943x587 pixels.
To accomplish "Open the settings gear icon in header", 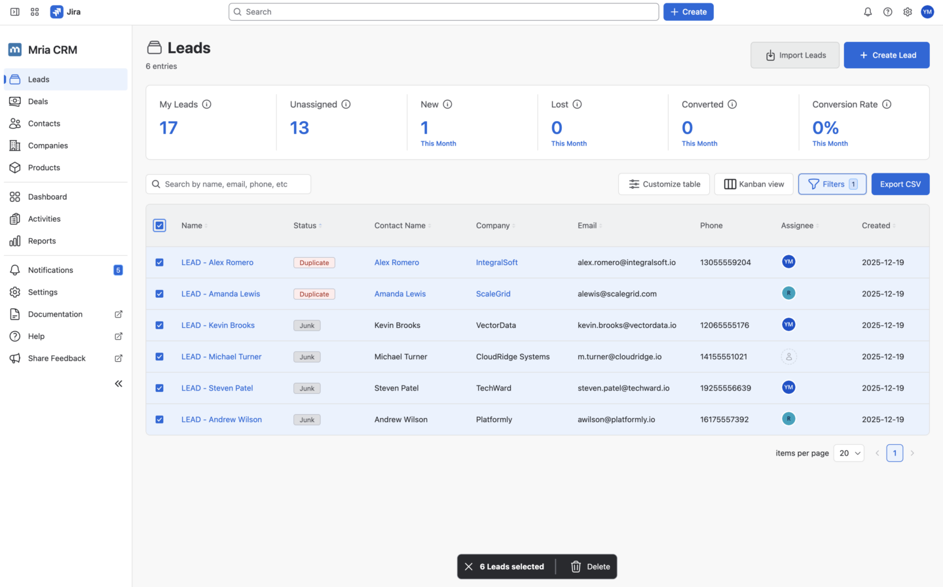I will [x=908, y=12].
